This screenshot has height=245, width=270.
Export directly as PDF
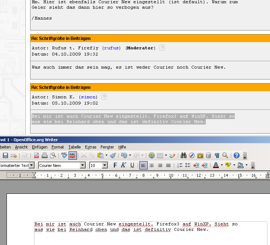[x=36, y=155]
